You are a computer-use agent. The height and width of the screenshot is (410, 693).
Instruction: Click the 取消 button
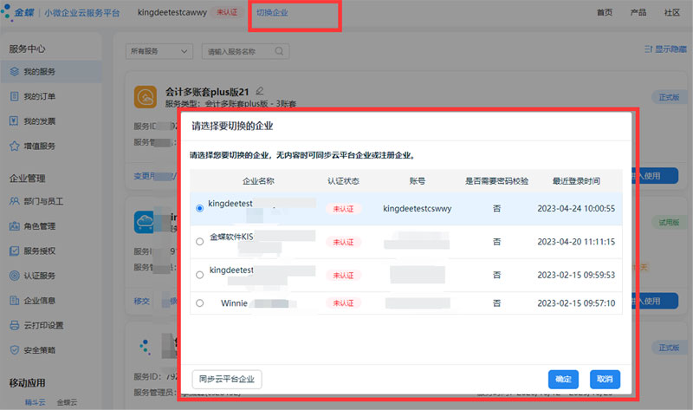605,379
